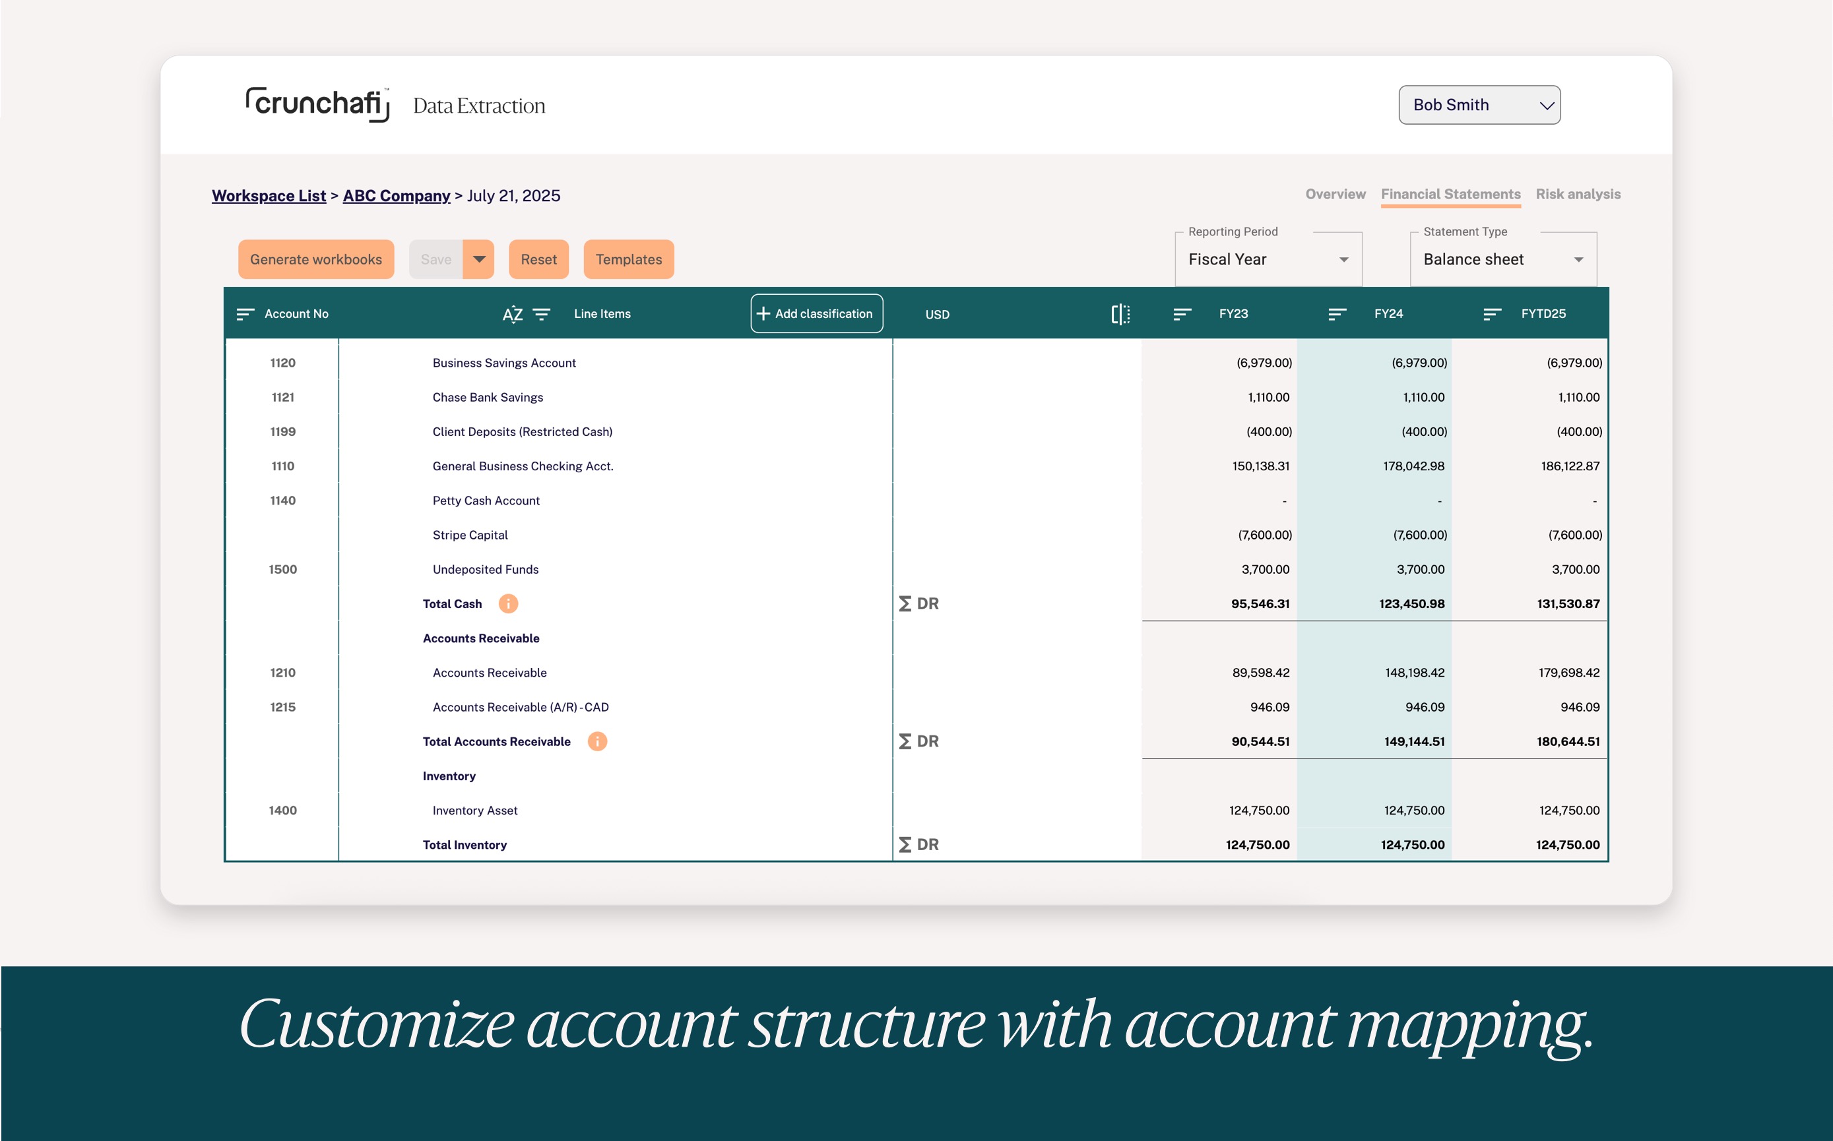Switch to the Risk analysis tab

coord(1577,194)
